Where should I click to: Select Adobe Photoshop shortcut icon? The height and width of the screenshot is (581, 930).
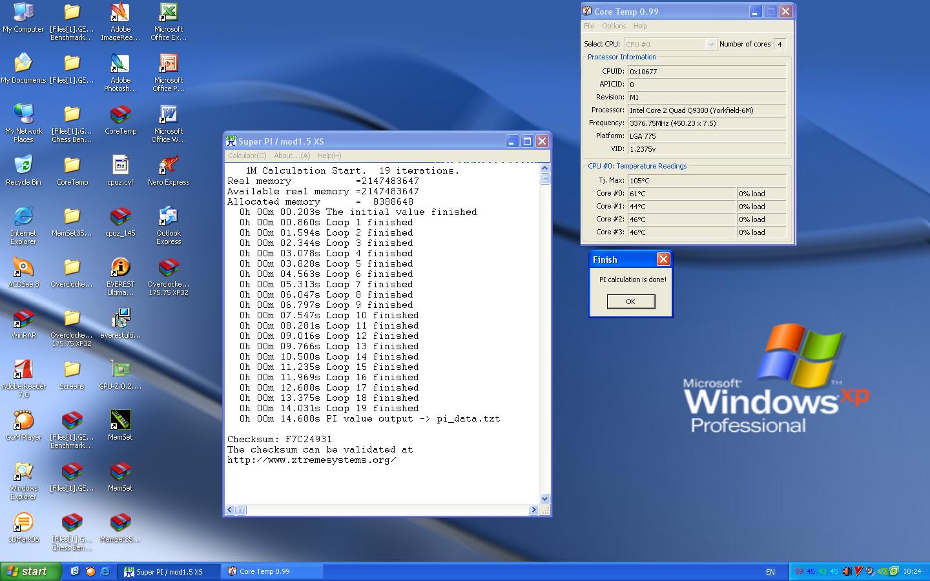pos(120,72)
